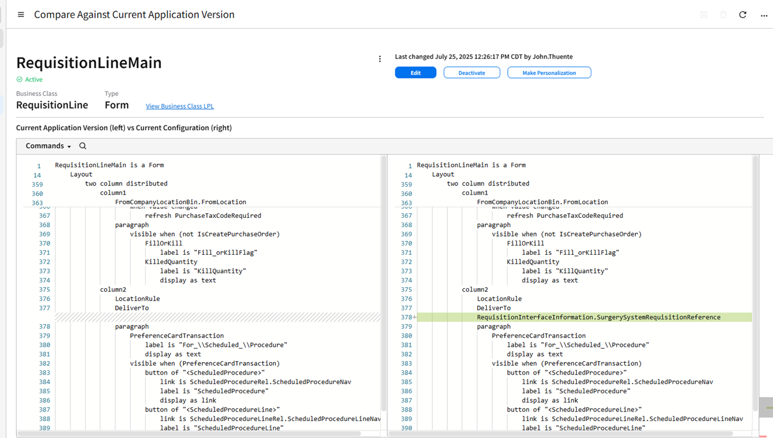The width and height of the screenshot is (773, 438).
Task: Click 'link is ScheduledProcedureRel.ScheduledProcedureNav' in left pane
Action: pyautogui.click(x=256, y=382)
